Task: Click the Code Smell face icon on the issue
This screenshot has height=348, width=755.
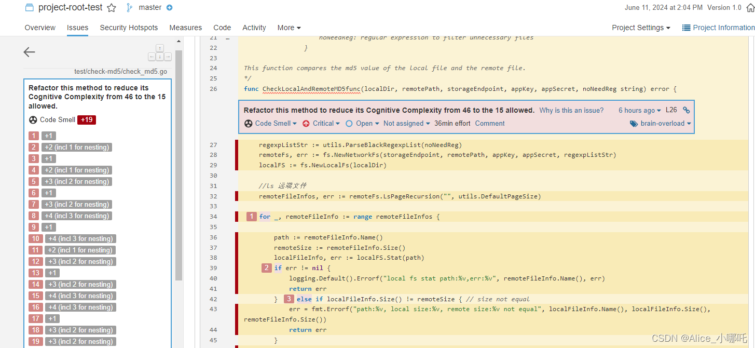Action: (248, 123)
